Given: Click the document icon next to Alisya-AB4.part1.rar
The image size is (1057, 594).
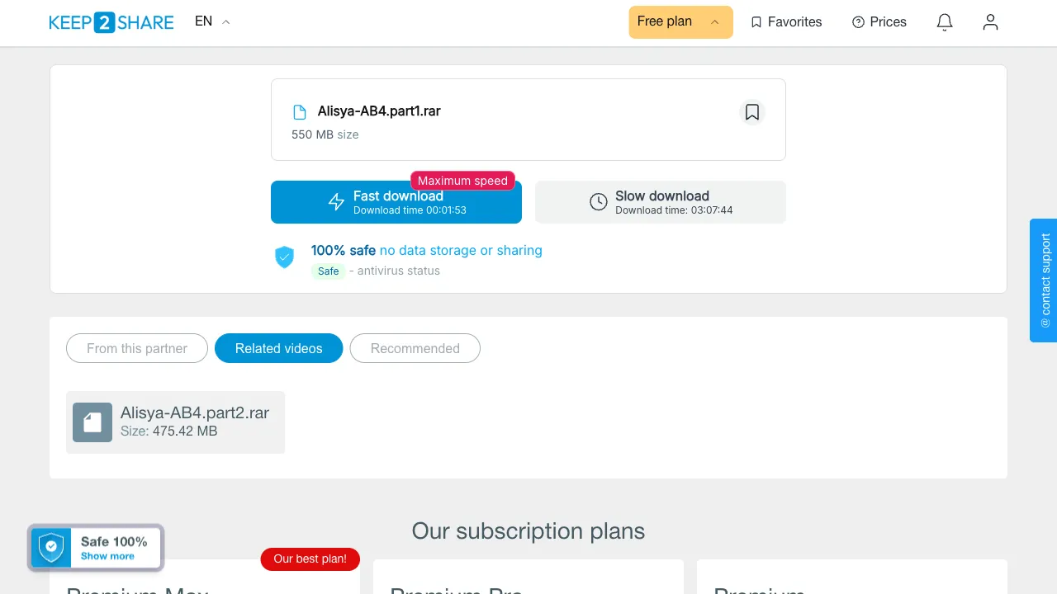Looking at the screenshot, I should click(300, 112).
